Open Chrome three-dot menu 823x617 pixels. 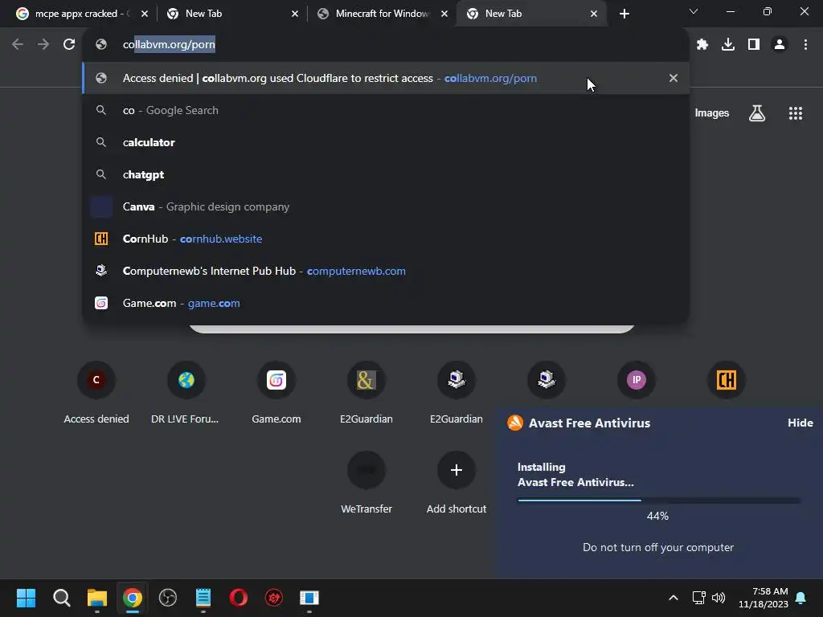point(805,44)
